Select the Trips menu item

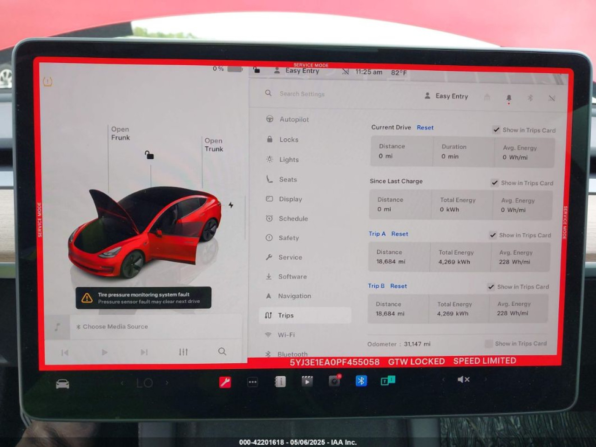point(305,315)
